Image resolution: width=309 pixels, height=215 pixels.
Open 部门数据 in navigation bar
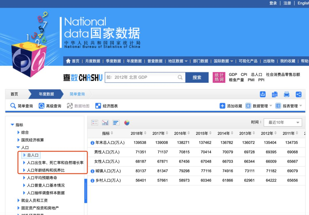coord(200,61)
